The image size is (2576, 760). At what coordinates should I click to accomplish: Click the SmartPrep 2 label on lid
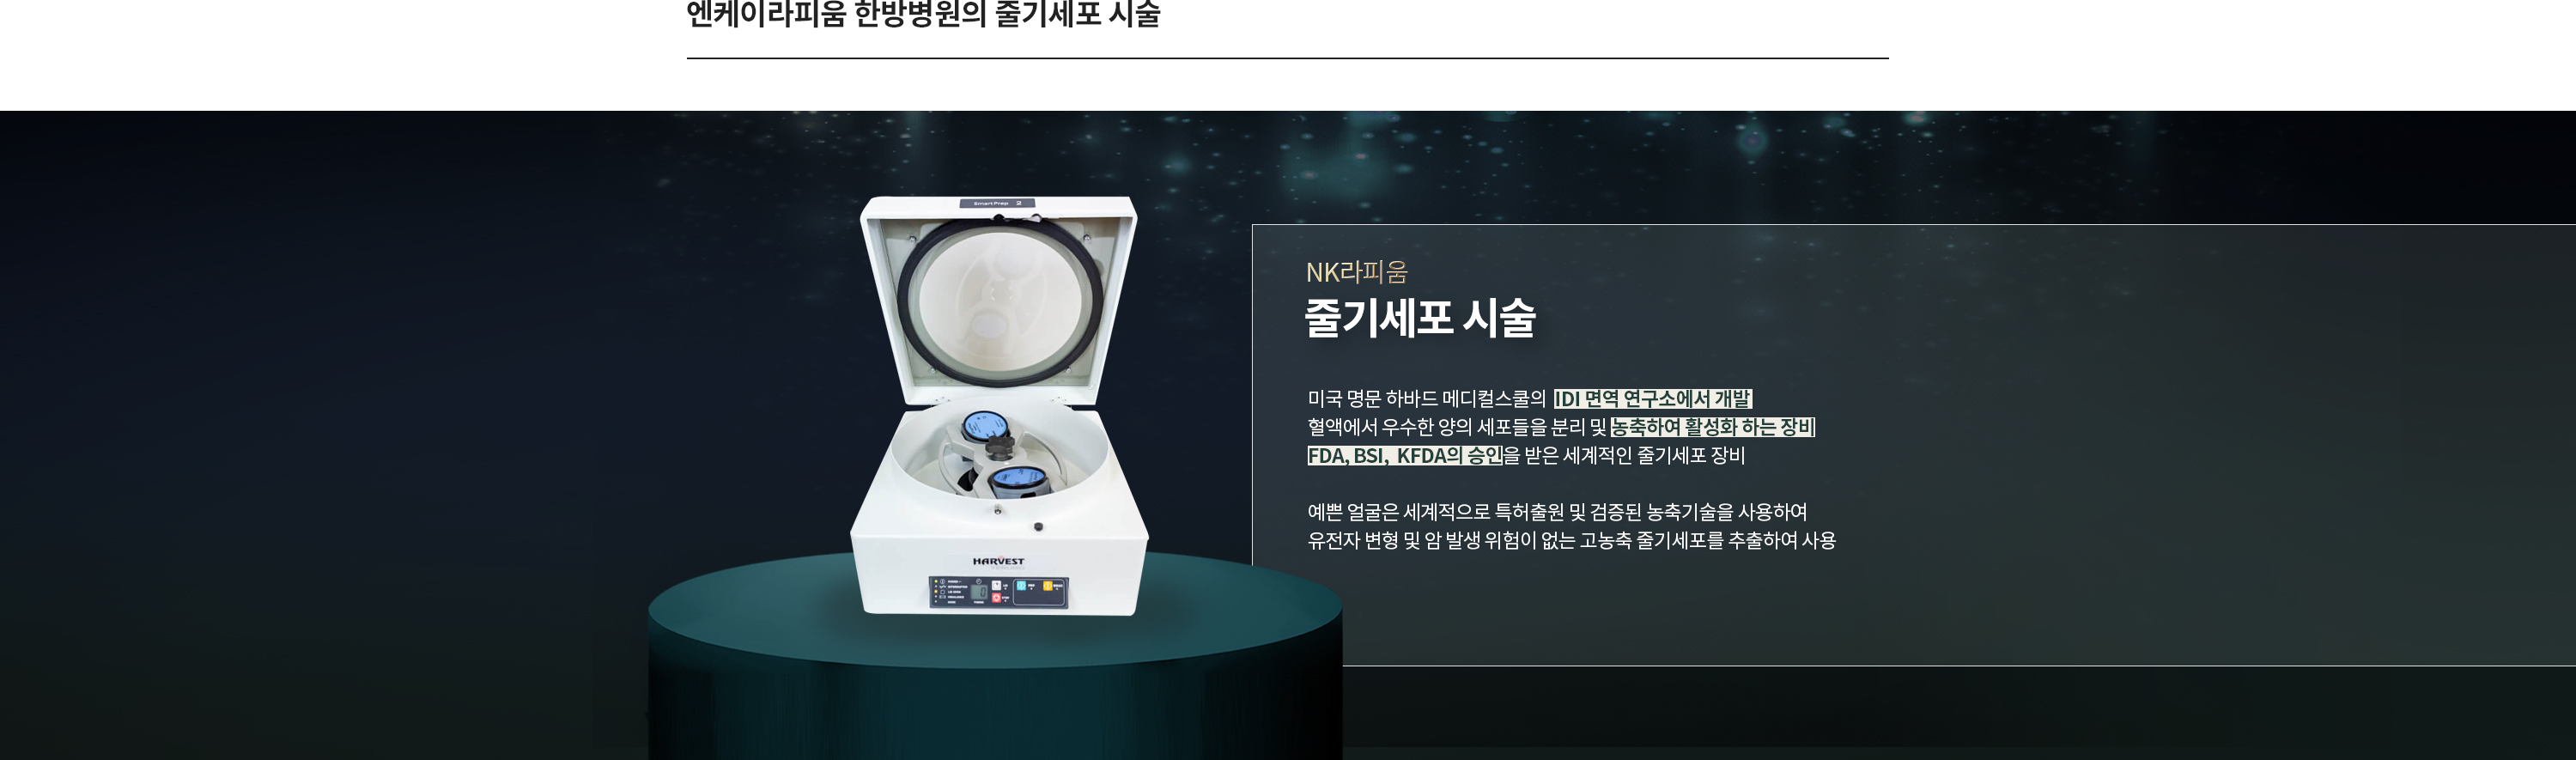(997, 203)
